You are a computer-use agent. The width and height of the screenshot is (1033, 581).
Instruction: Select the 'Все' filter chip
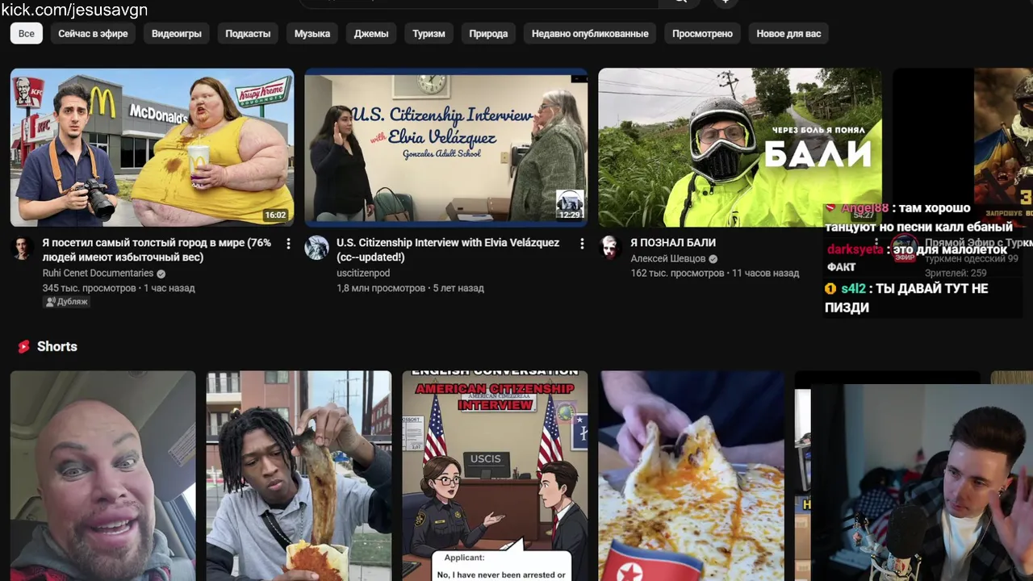tap(27, 33)
